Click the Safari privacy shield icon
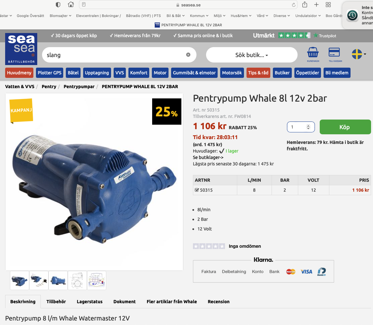 pyautogui.click(x=58, y=4)
